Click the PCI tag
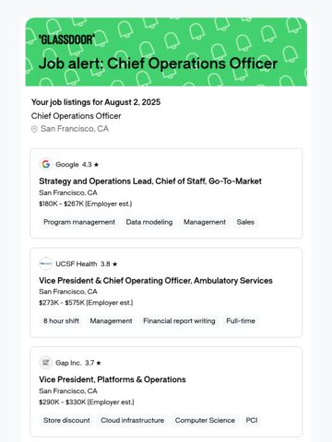332x442 pixels. pyautogui.click(x=252, y=420)
